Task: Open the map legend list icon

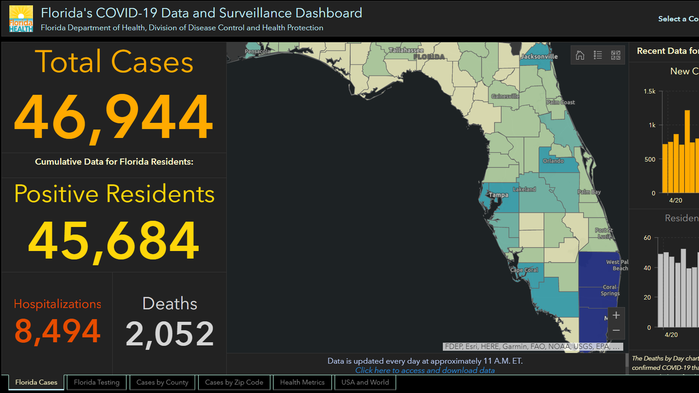Action: 598,55
